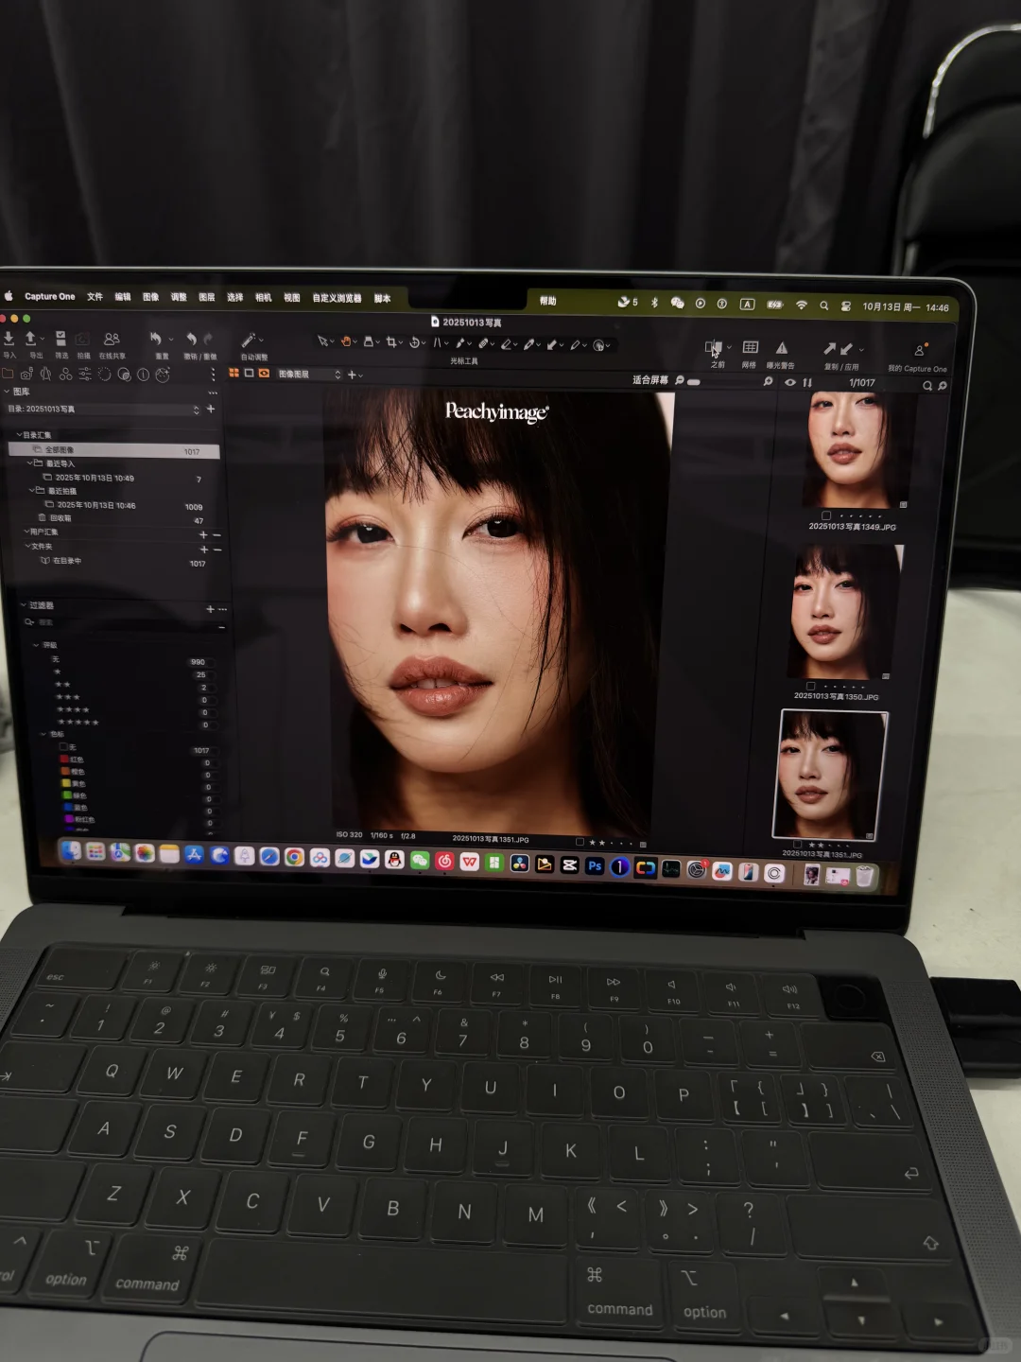1021x1362 pixels.
Task: Select the arrow pointer cursor tool
Action: click(x=323, y=341)
